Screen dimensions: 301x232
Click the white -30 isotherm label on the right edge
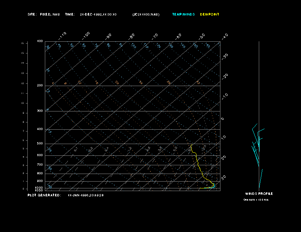(x=225, y=56)
